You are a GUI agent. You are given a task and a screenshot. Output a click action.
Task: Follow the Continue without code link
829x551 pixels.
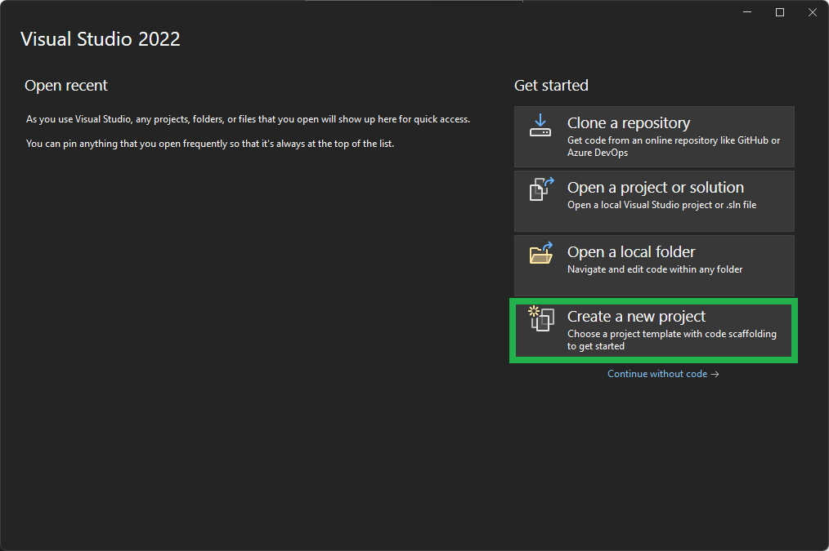click(658, 373)
